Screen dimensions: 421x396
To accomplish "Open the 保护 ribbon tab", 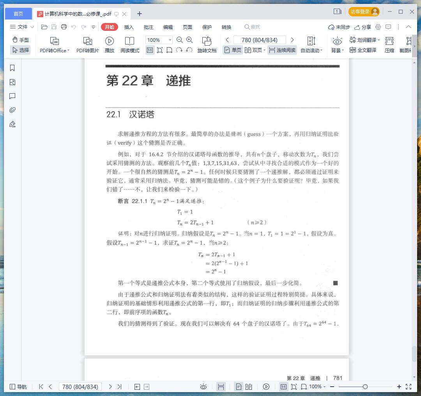I will point(207,27).
